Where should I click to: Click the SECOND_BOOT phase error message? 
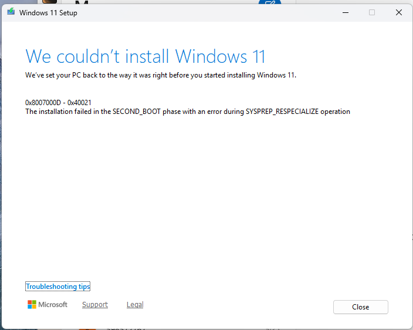click(x=188, y=112)
